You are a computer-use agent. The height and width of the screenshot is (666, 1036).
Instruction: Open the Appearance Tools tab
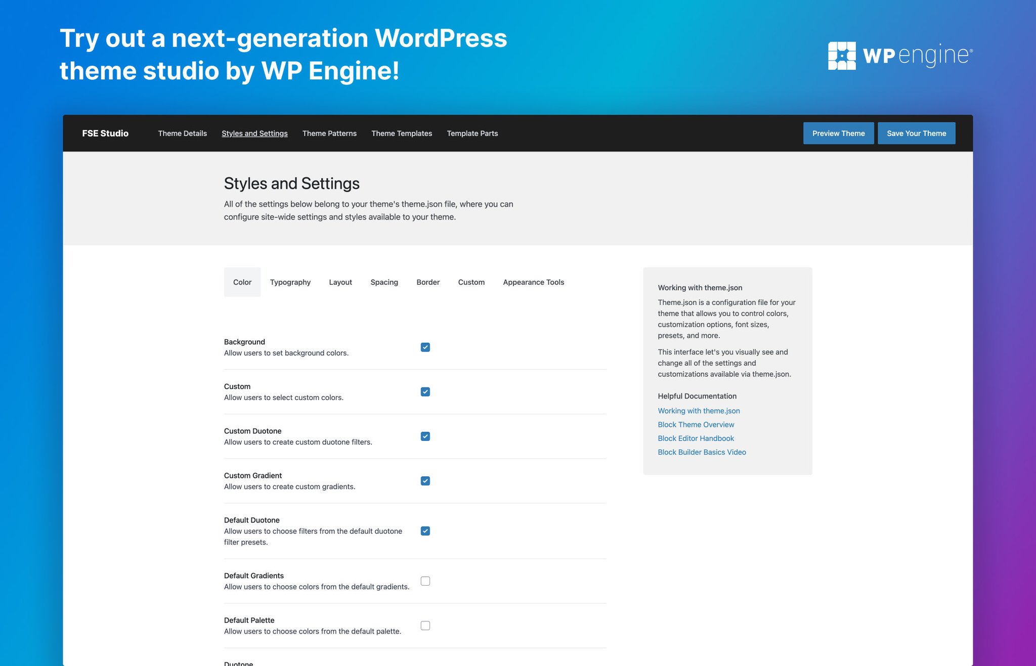tap(533, 282)
